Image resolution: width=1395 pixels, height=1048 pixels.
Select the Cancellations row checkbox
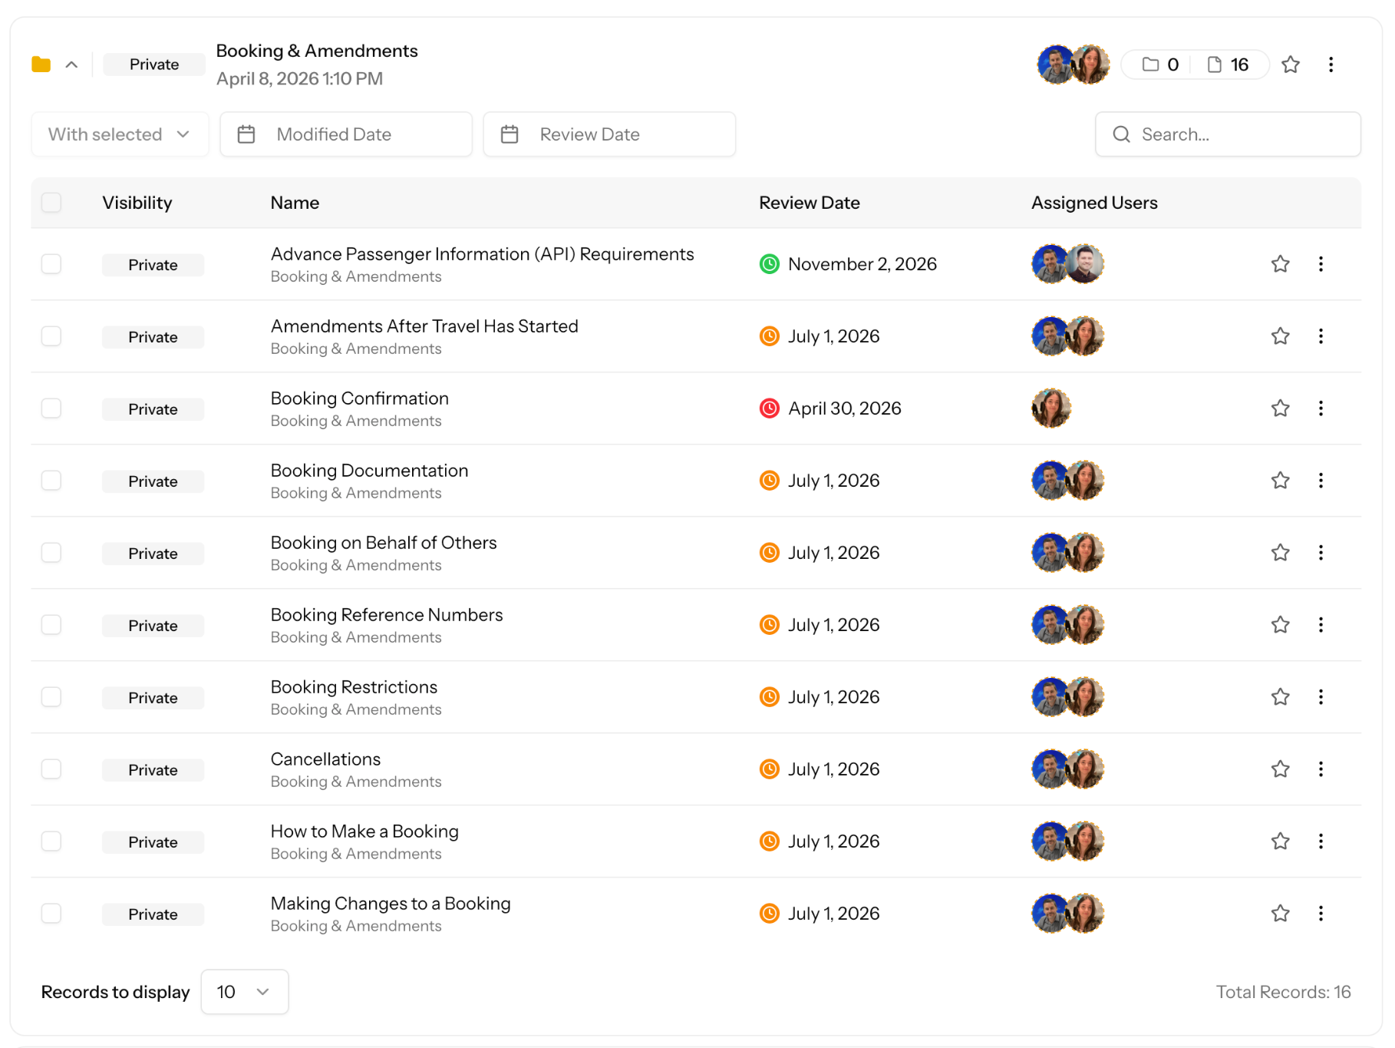click(51, 769)
